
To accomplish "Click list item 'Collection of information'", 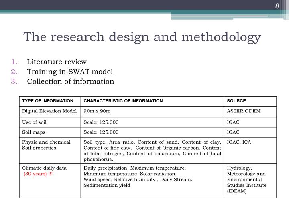I will [71, 82].
